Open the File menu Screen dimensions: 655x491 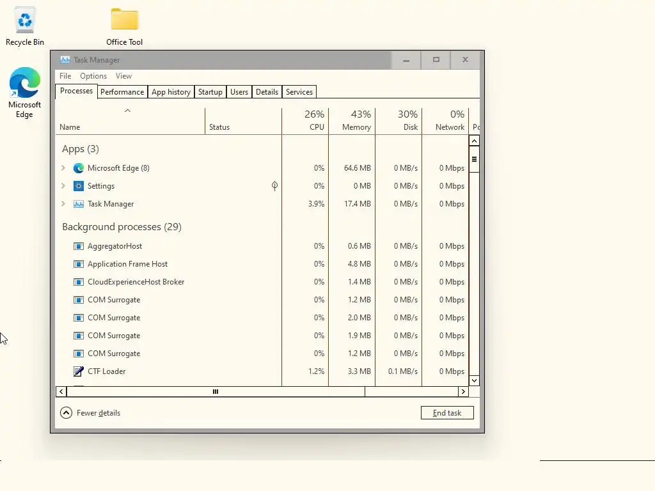pyautogui.click(x=65, y=76)
